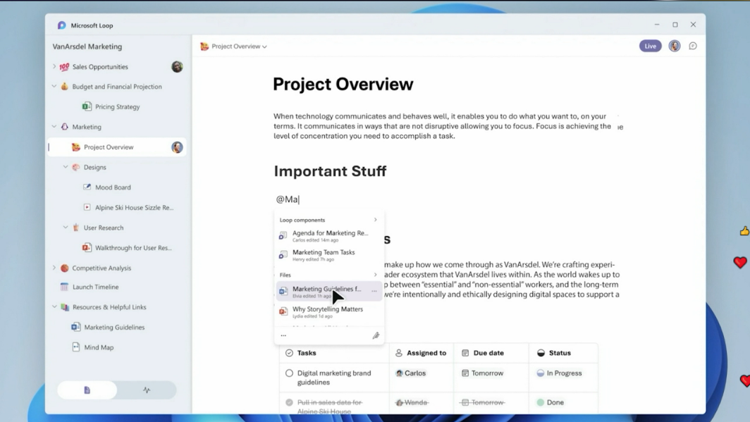Click the upper red heart reaction
The image size is (750, 422).
point(740,262)
